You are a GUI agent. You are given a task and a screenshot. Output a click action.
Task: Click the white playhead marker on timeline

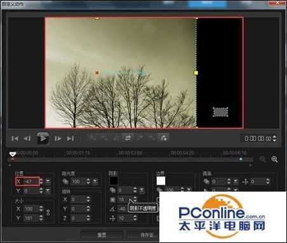tap(13, 154)
